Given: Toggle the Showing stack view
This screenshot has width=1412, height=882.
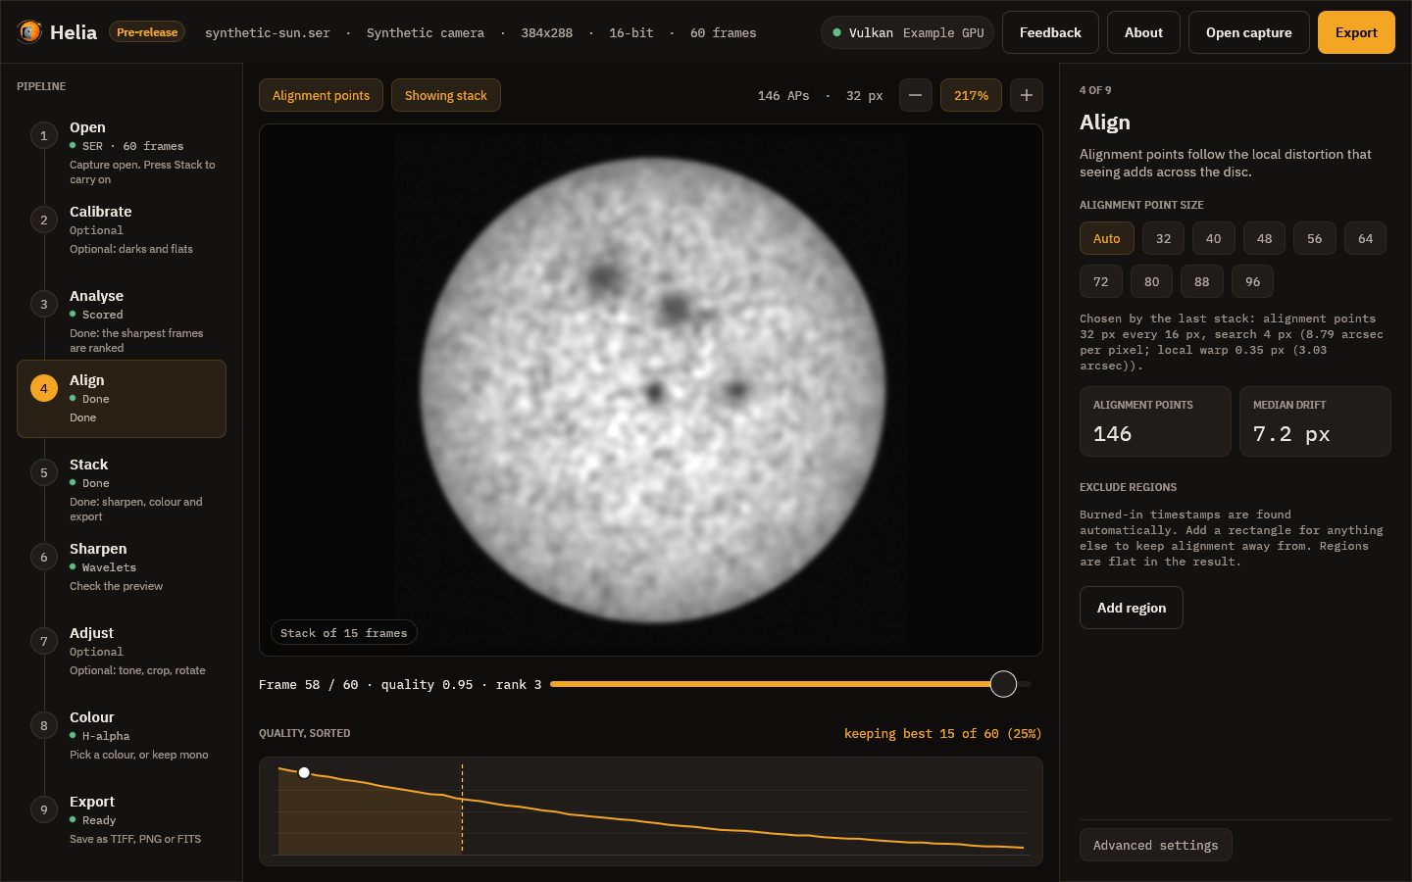Looking at the screenshot, I should pyautogui.click(x=445, y=95).
